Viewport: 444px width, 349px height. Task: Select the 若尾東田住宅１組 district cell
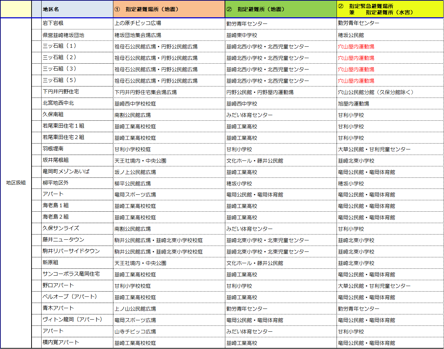point(77,126)
